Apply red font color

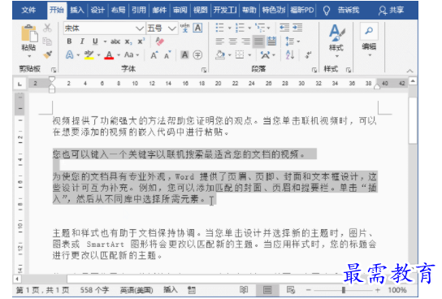click(109, 55)
